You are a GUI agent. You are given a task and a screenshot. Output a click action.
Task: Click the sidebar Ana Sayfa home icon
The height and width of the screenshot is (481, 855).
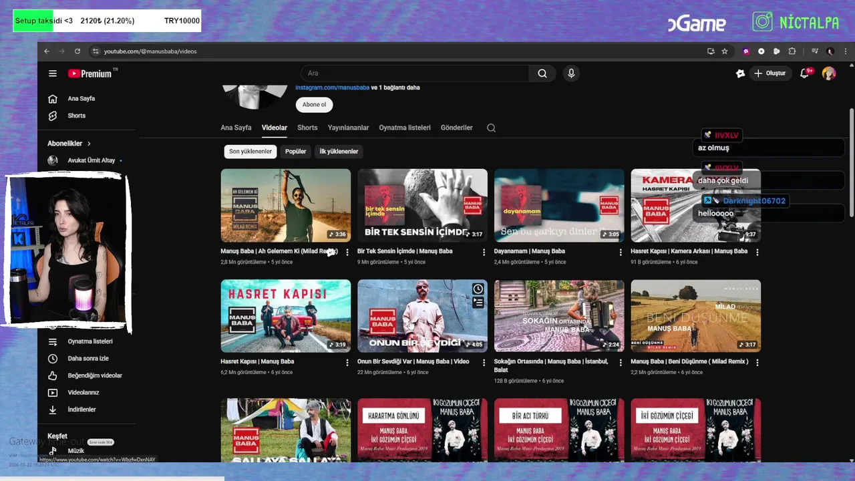[x=53, y=99]
